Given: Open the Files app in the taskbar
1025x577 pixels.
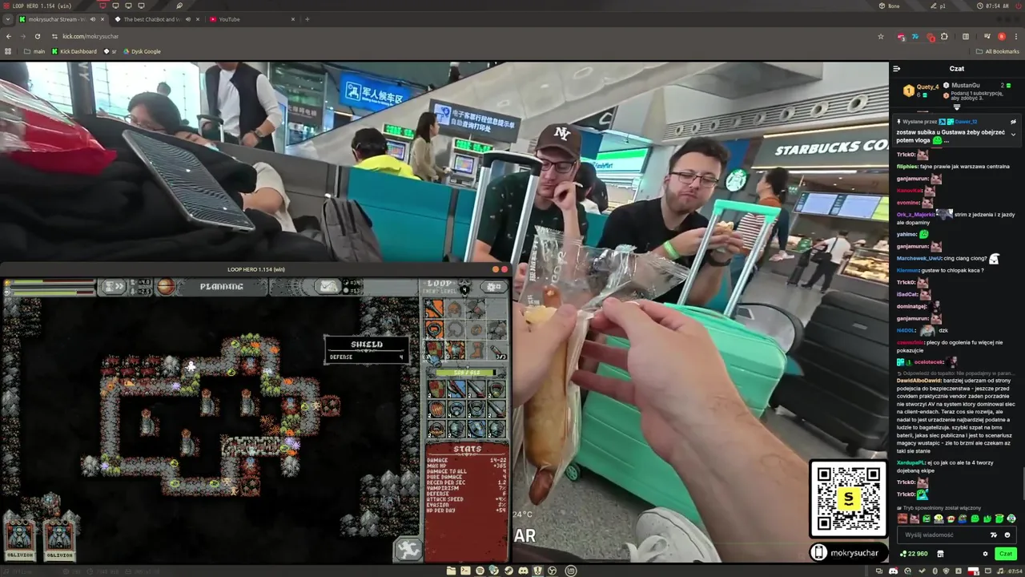Looking at the screenshot, I should tap(451, 571).
